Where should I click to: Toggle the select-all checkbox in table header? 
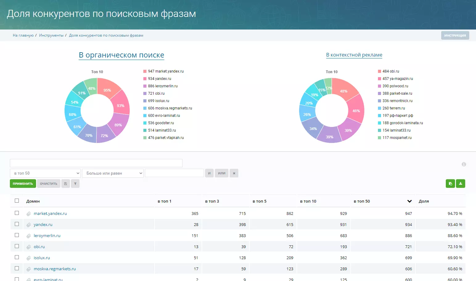pos(17,201)
